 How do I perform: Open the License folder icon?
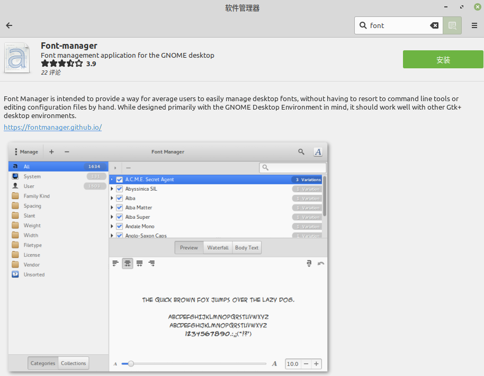click(15, 255)
